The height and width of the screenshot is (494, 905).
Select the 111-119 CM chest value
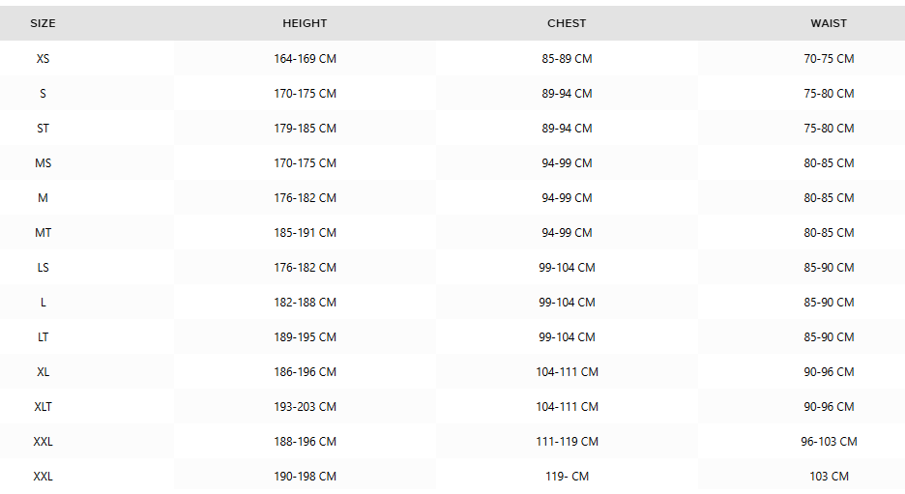(x=567, y=442)
